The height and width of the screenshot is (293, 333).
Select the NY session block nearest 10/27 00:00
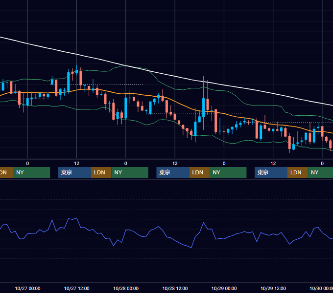pyautogui.click(x=31, y=172)
